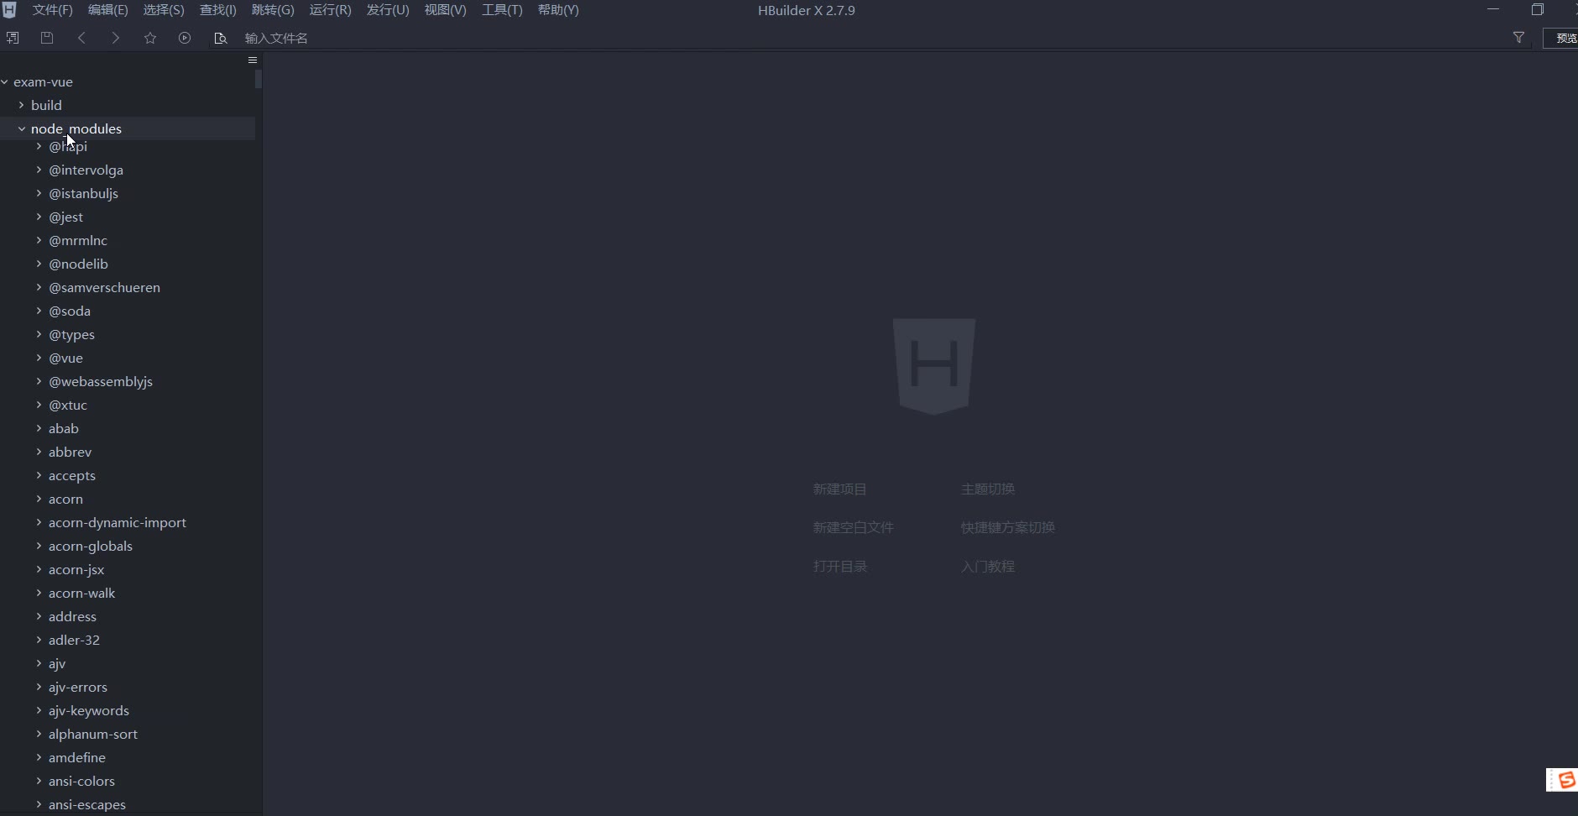Click the 主题切换 link

(x=987, y=489)
